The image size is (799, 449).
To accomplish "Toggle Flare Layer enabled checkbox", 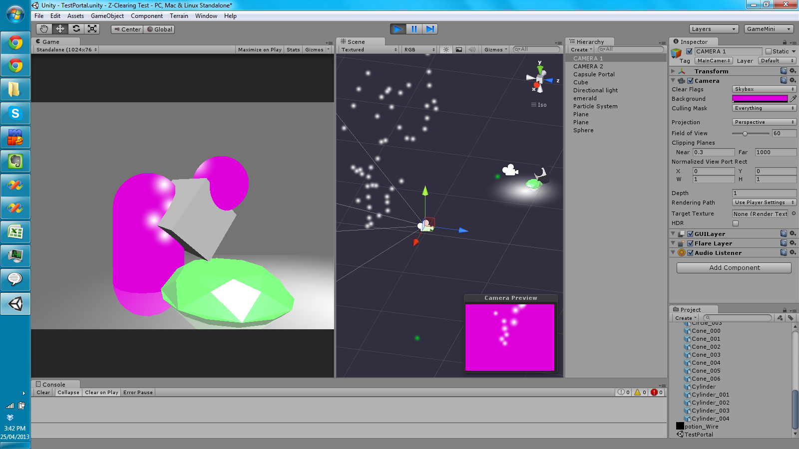I will tap(690, 243).
